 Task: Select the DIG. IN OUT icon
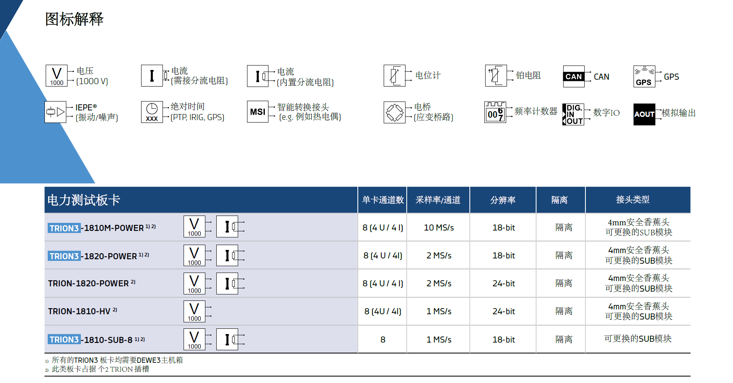(x=573, y=114)
